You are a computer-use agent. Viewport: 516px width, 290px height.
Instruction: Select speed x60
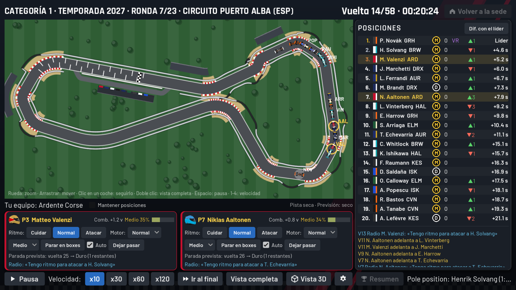pyautogui.click(x=139, y=279)
